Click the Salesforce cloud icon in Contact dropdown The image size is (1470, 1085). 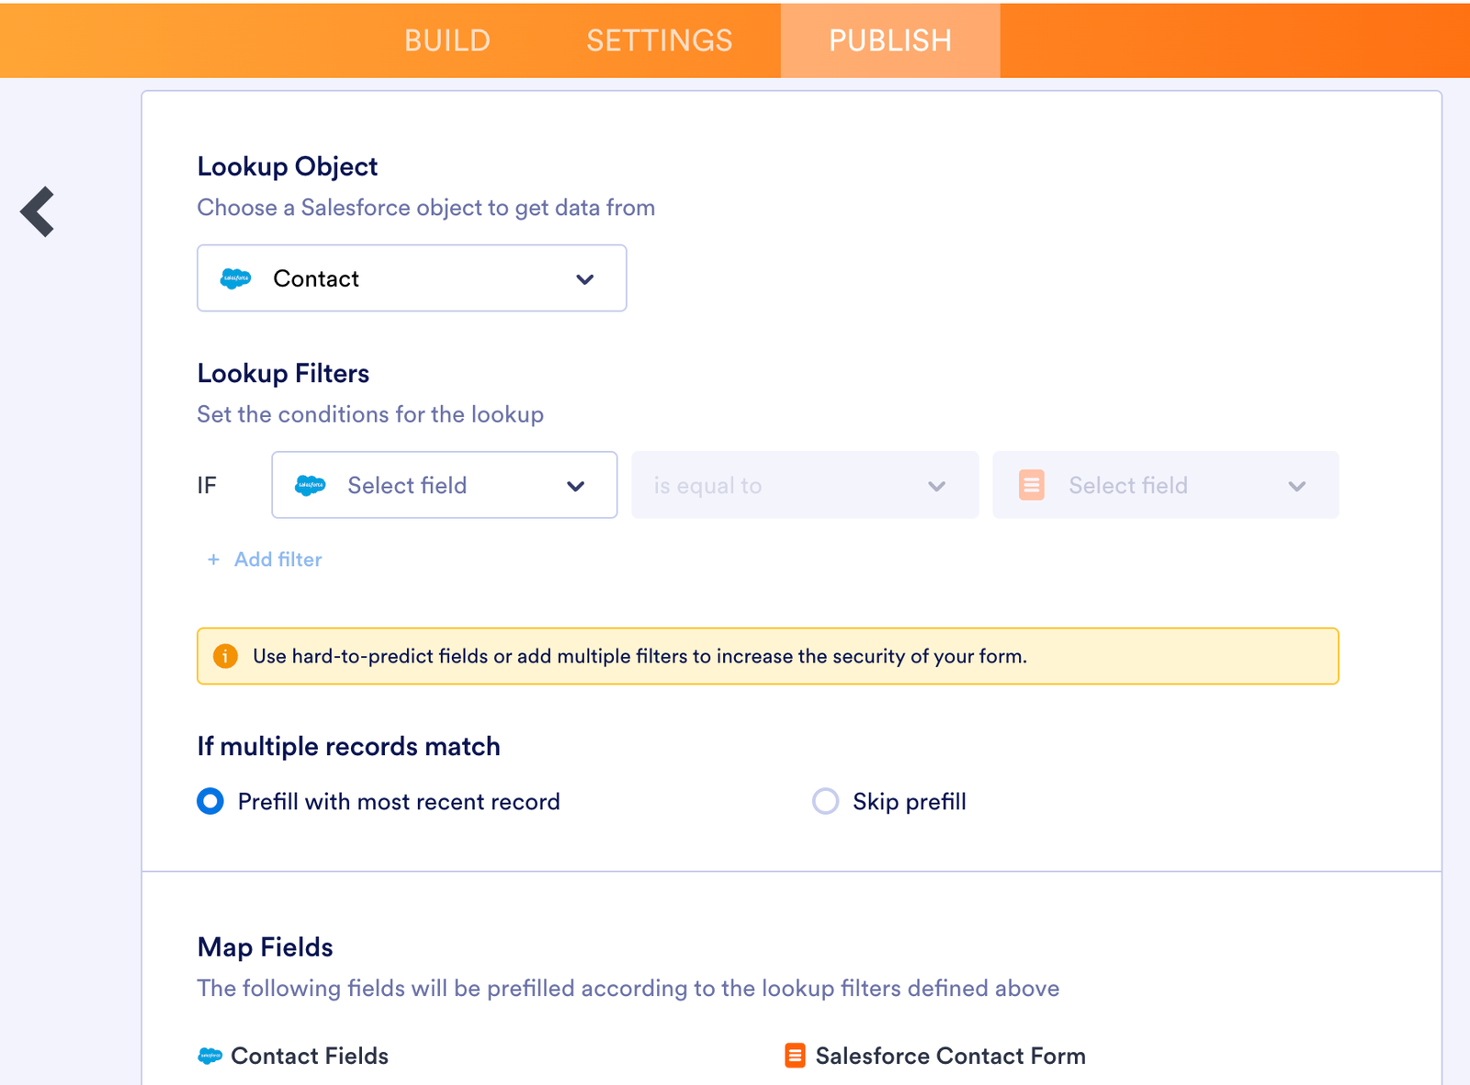(x=236, y=278)
